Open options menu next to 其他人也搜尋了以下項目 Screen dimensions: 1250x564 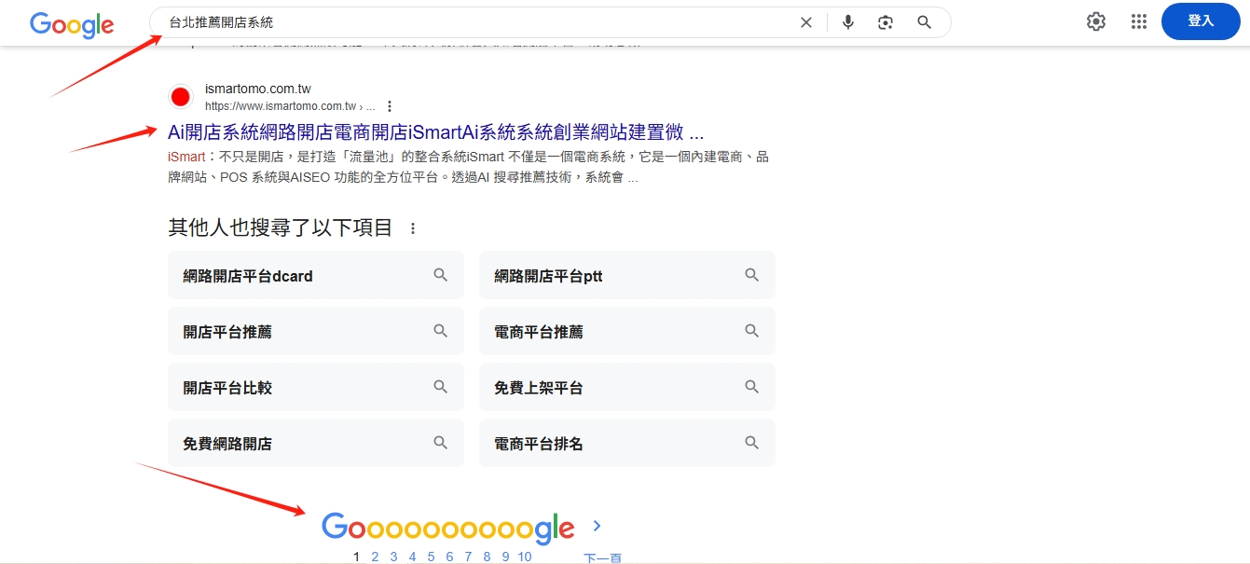[413, 228]
